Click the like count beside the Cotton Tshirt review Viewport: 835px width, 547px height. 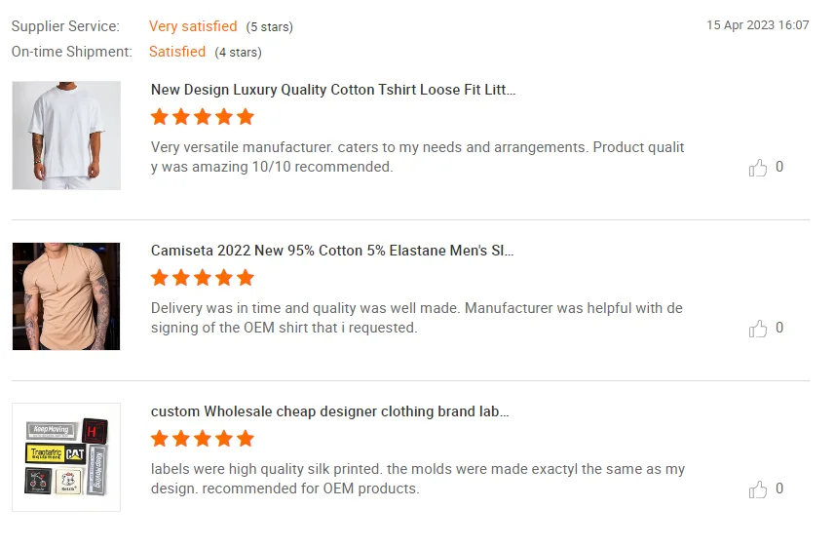tap(779, 167)
